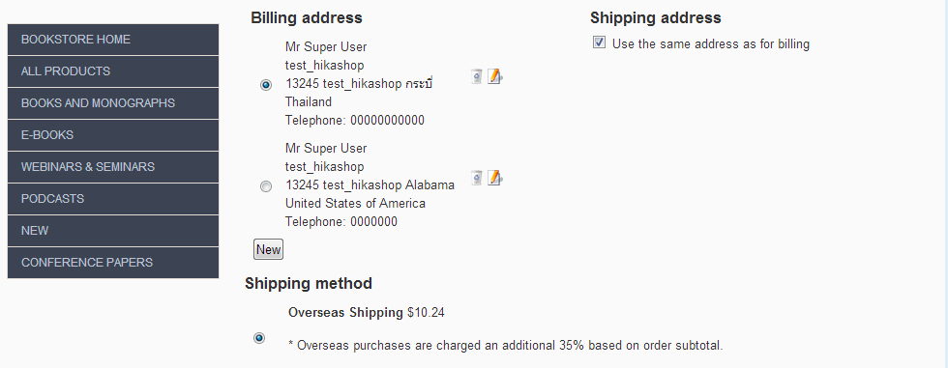Open Books and Monographs category

tap(113, 103)
